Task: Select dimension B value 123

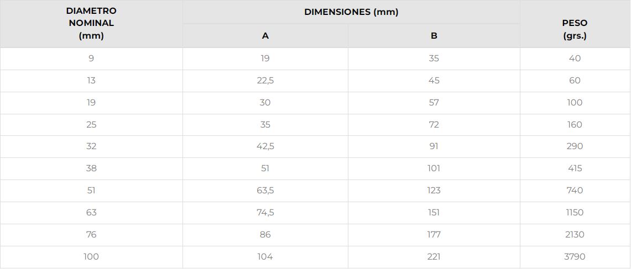Action: click(434, 191)
